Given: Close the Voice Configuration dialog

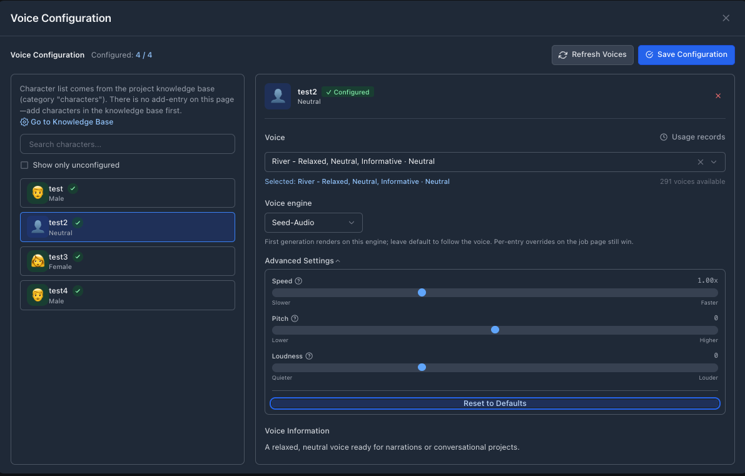Looking at the screenshot, I should coord(726,18).
